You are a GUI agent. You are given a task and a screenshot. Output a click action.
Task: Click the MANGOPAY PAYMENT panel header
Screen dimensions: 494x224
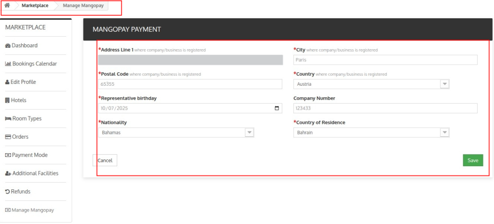tap(288, 29)
